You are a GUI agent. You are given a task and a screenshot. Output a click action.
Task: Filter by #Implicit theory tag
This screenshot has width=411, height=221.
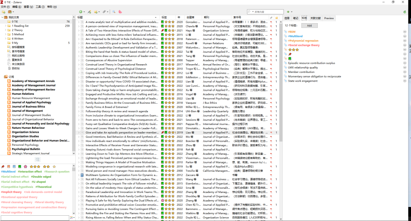(x=11, y=192)
